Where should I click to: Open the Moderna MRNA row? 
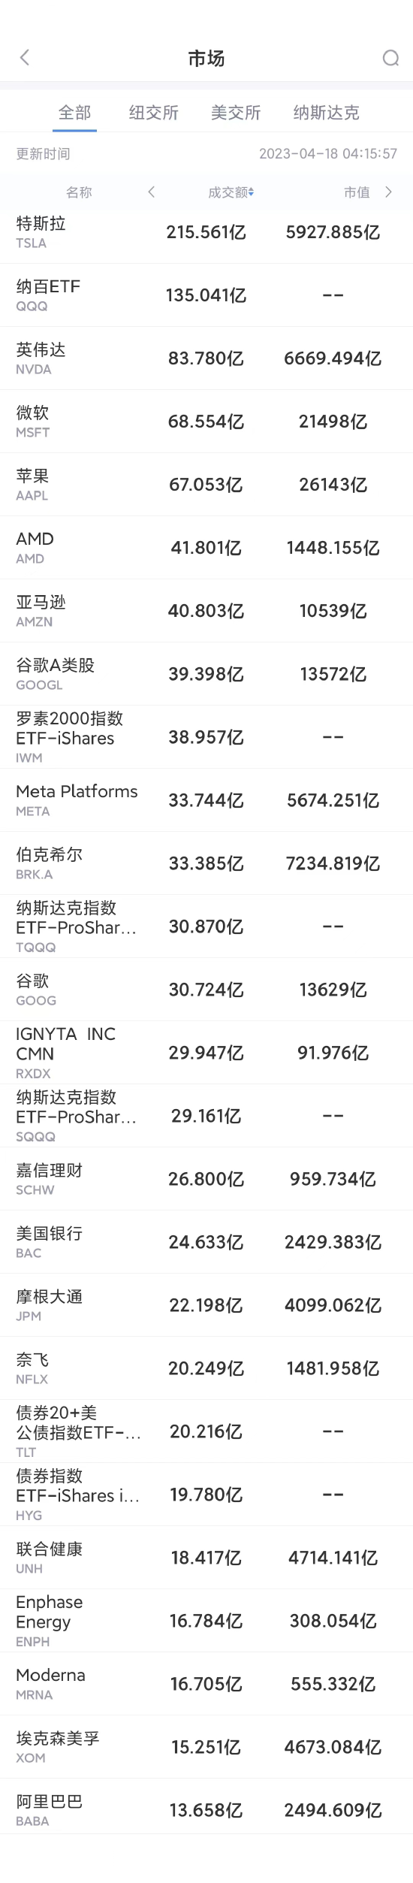pyautogui.click(x=206, y=1684)
